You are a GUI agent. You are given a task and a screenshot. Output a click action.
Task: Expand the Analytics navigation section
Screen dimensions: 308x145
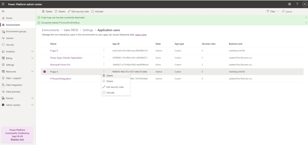coord(32,51)
